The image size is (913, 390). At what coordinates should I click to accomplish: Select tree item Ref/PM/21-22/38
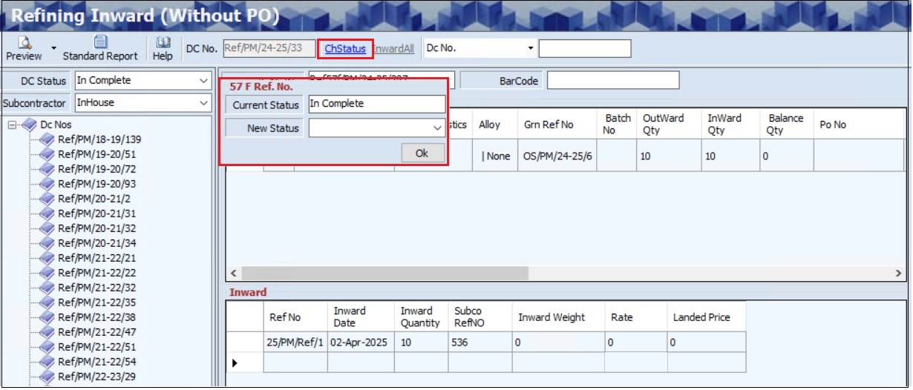click(96, 317)
